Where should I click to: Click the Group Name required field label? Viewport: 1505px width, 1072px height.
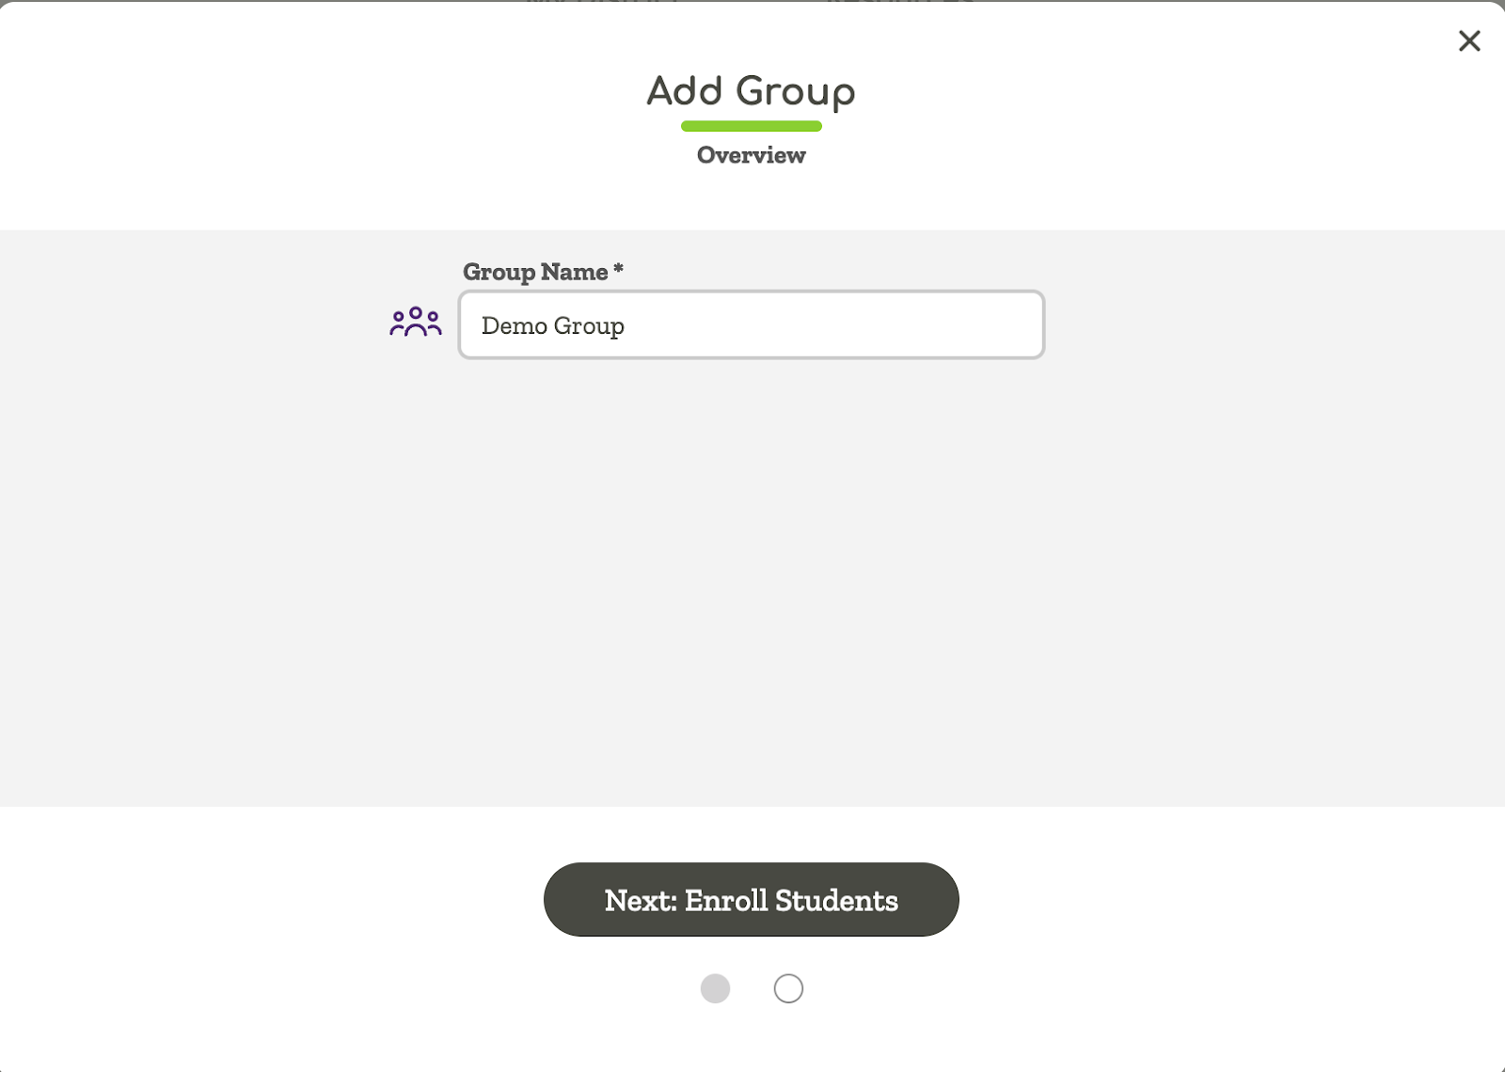click(544, 272)
